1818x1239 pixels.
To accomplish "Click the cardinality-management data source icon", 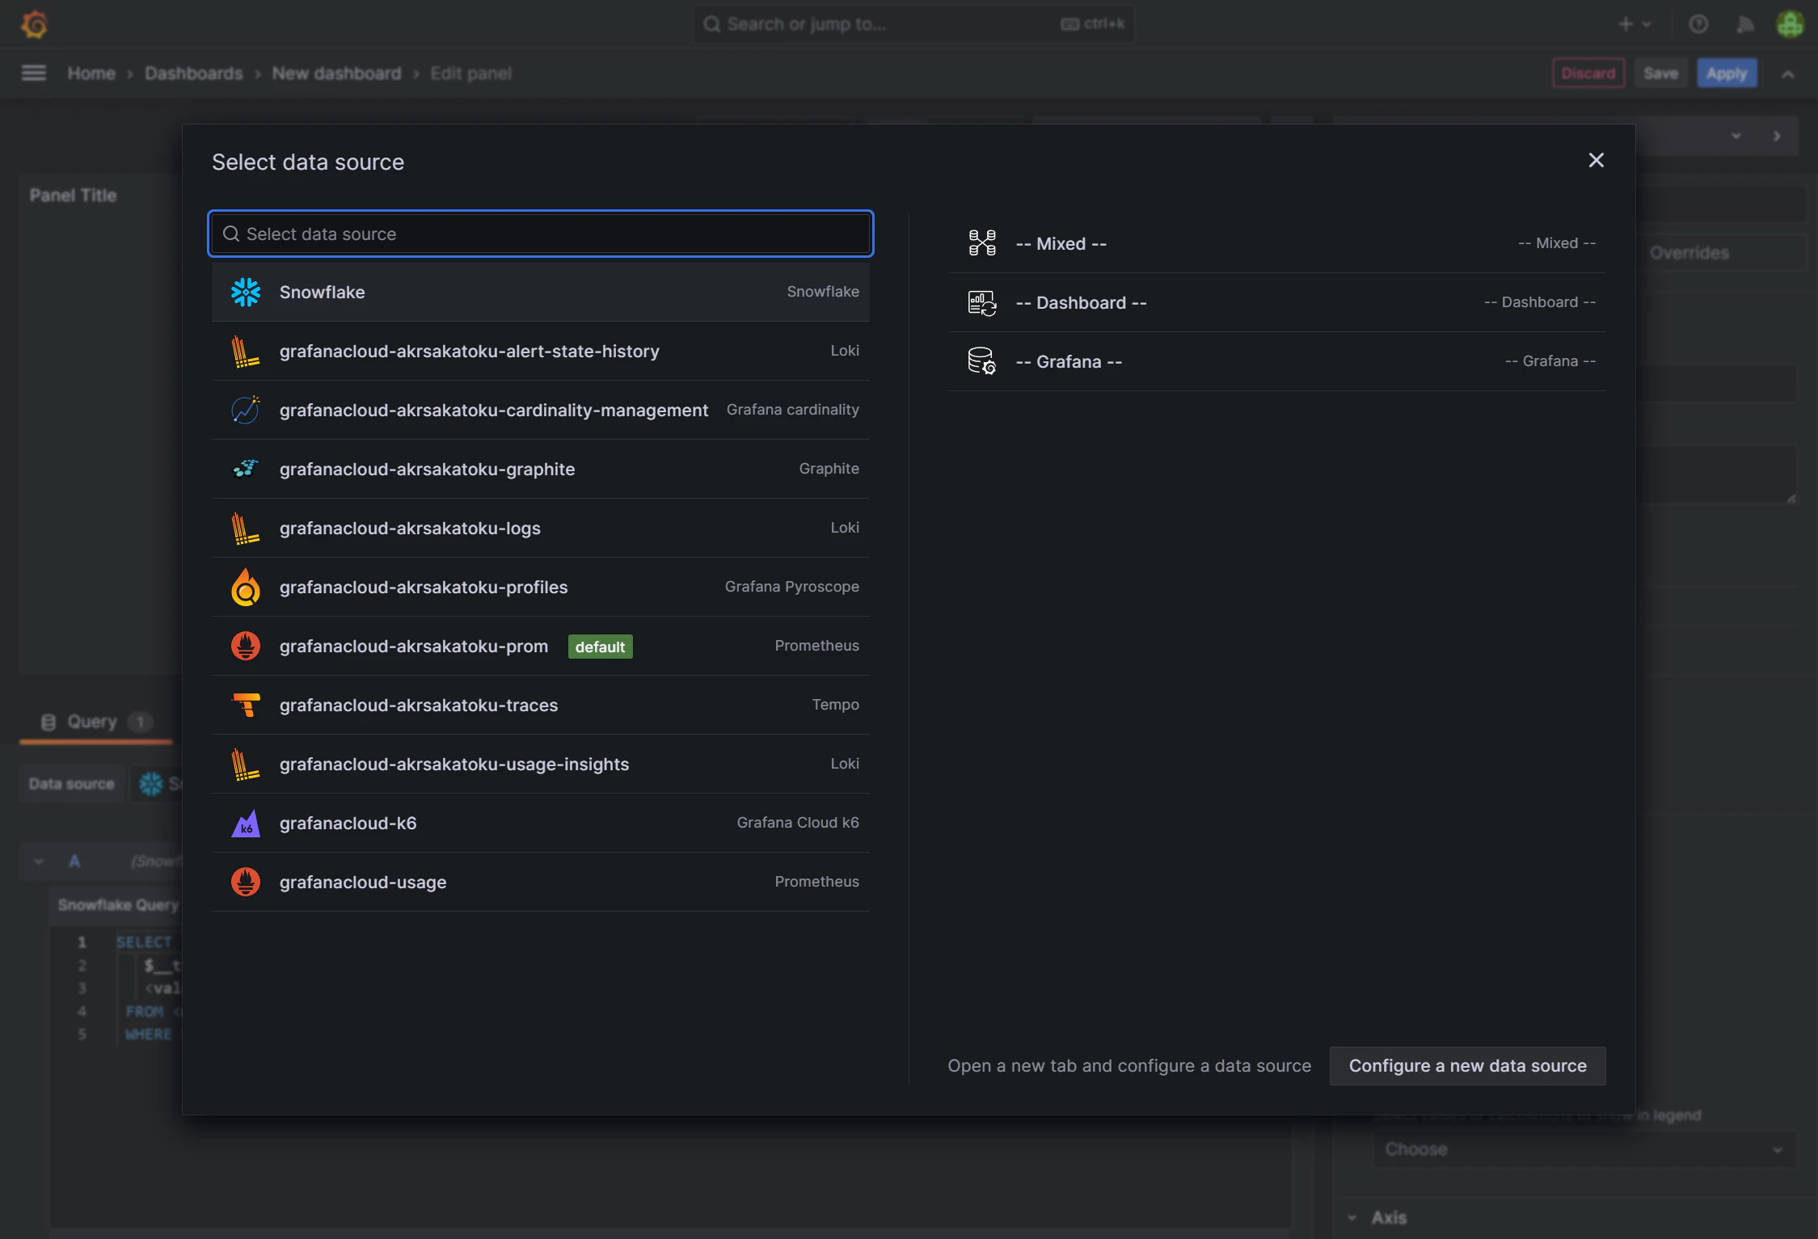I will [x=246, y=410].
